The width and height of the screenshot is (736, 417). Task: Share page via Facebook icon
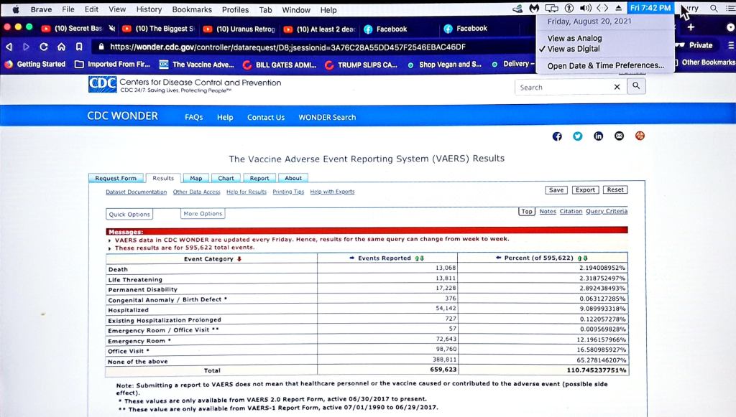tap(556, 136)
